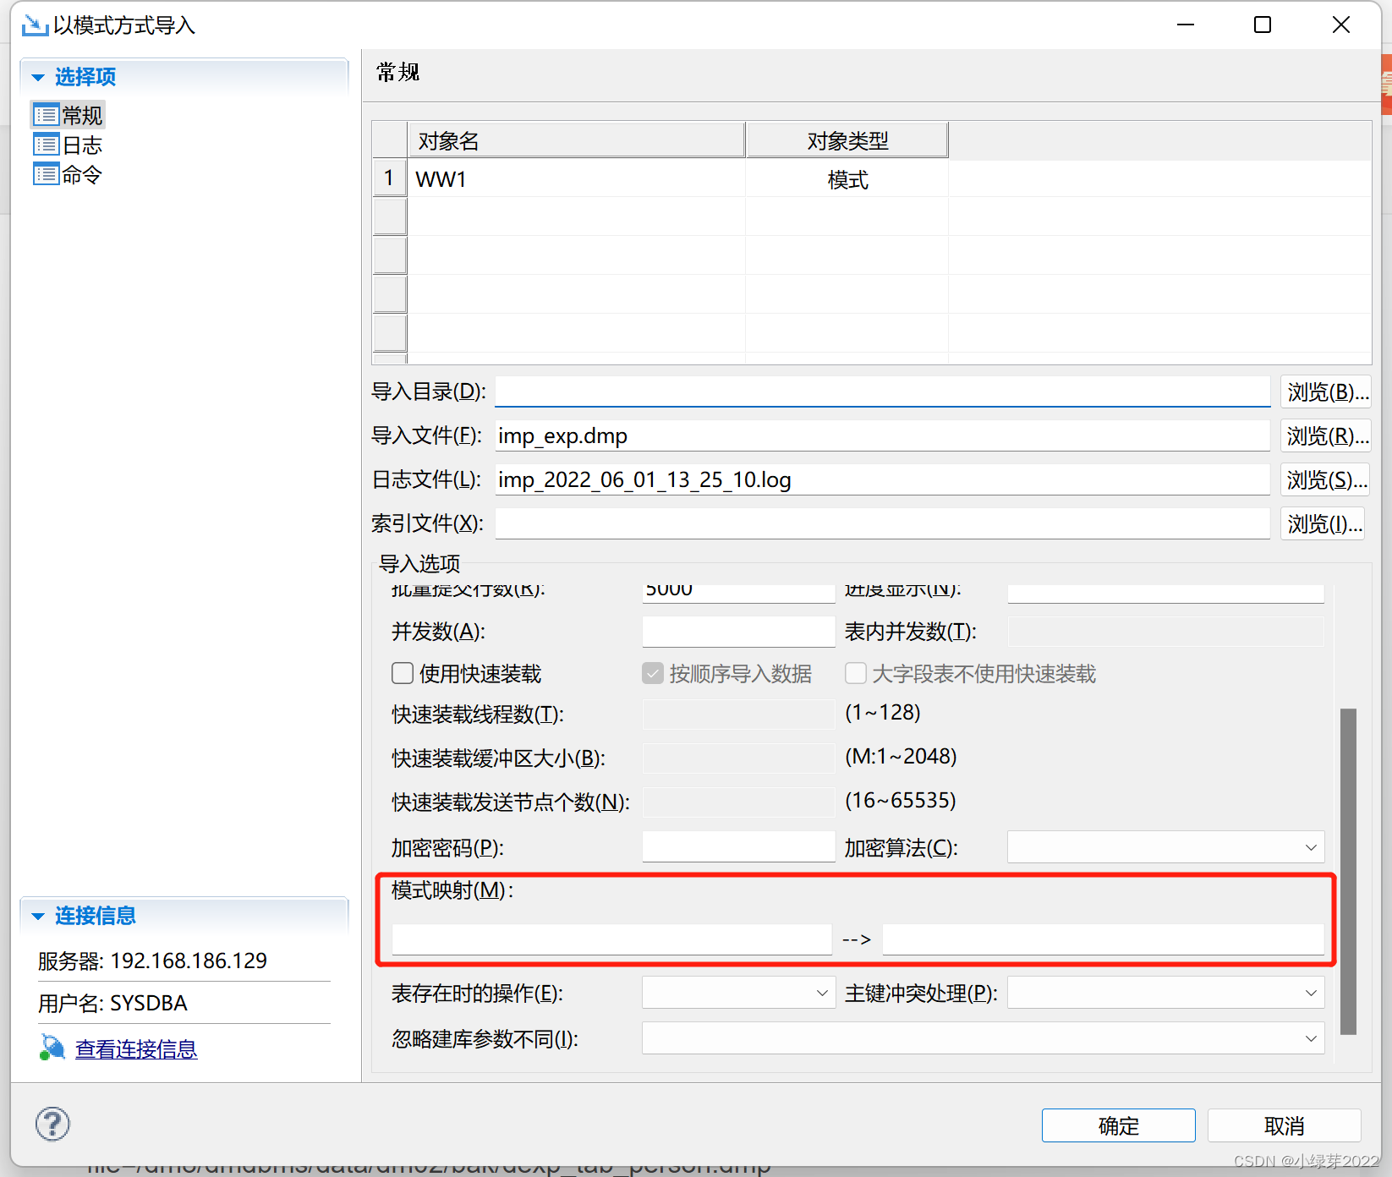Viewport: 1392px width, 1177px height.
Task: Click the list icon next to 常规
Action: (47, 114)
